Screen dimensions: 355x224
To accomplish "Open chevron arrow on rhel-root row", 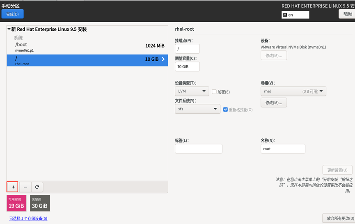I will (x=163, y=59).
